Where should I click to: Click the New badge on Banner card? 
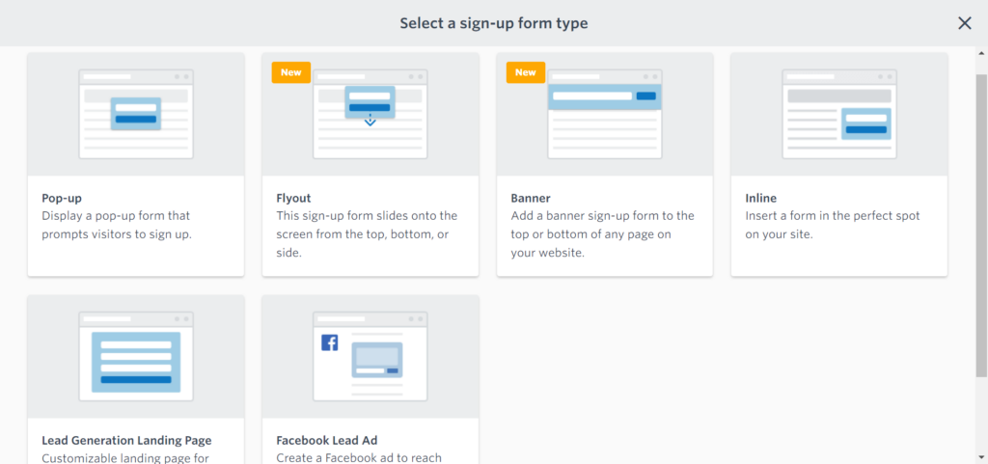pos(526,72)
